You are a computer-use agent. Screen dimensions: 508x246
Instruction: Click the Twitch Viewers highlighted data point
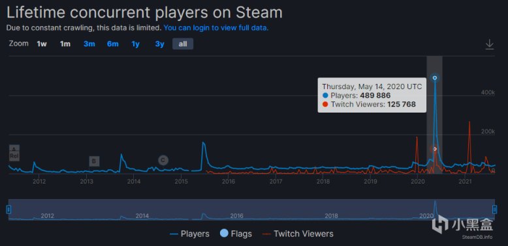(x=435, y=149)
